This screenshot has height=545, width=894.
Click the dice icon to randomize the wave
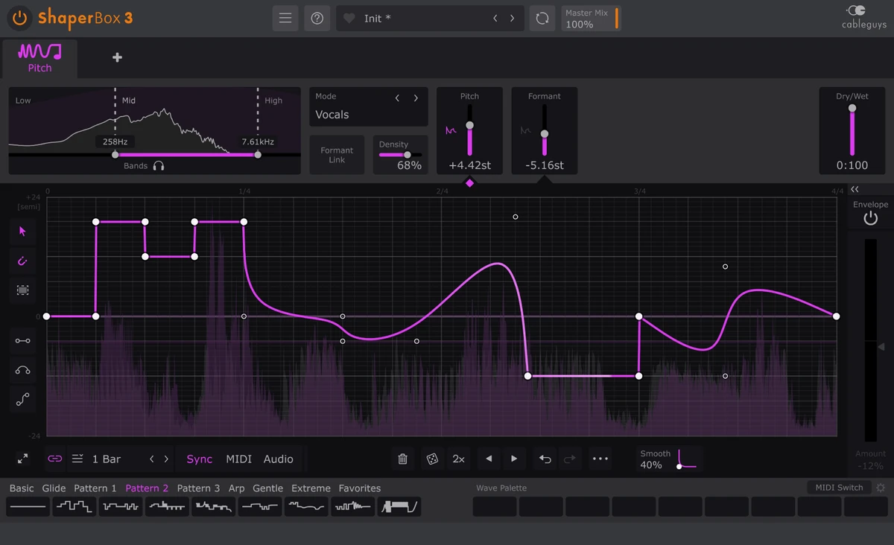click(431, 459)
